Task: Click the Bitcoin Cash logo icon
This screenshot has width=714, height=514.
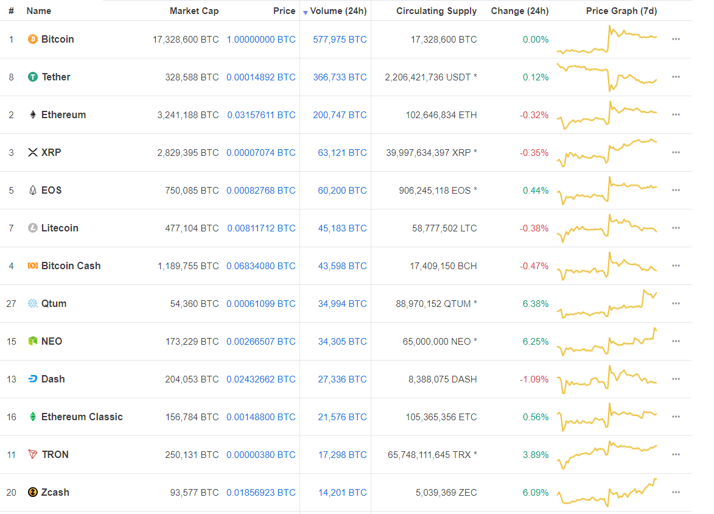Action: tap(33, 266)
